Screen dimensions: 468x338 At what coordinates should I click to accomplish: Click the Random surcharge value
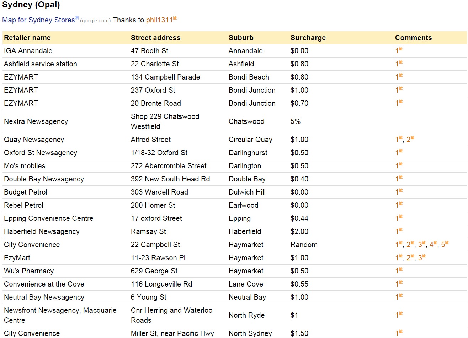[x=304, y=245]
